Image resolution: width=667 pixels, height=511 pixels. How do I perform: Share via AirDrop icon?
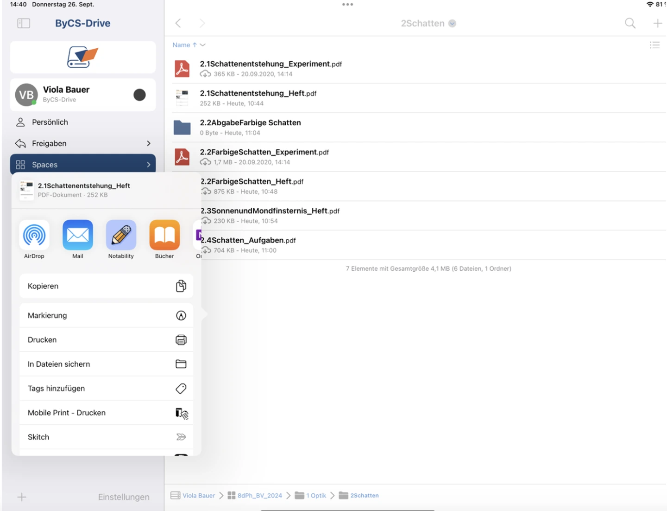[x=34, y=235]
